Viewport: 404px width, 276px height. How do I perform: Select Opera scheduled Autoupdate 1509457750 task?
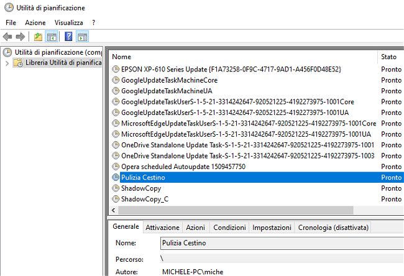(183, 167)
